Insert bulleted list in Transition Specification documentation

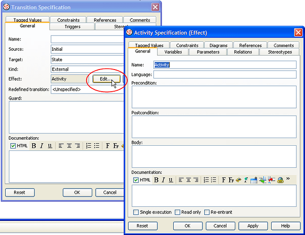(x=96, y=146)
